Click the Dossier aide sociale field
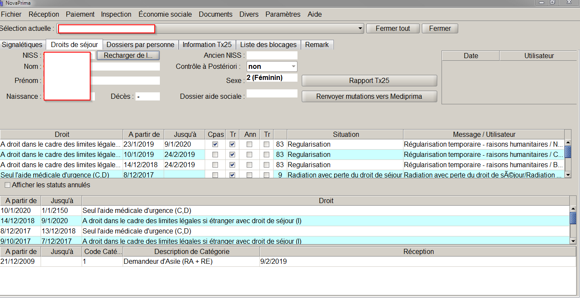 click(271, 94)
